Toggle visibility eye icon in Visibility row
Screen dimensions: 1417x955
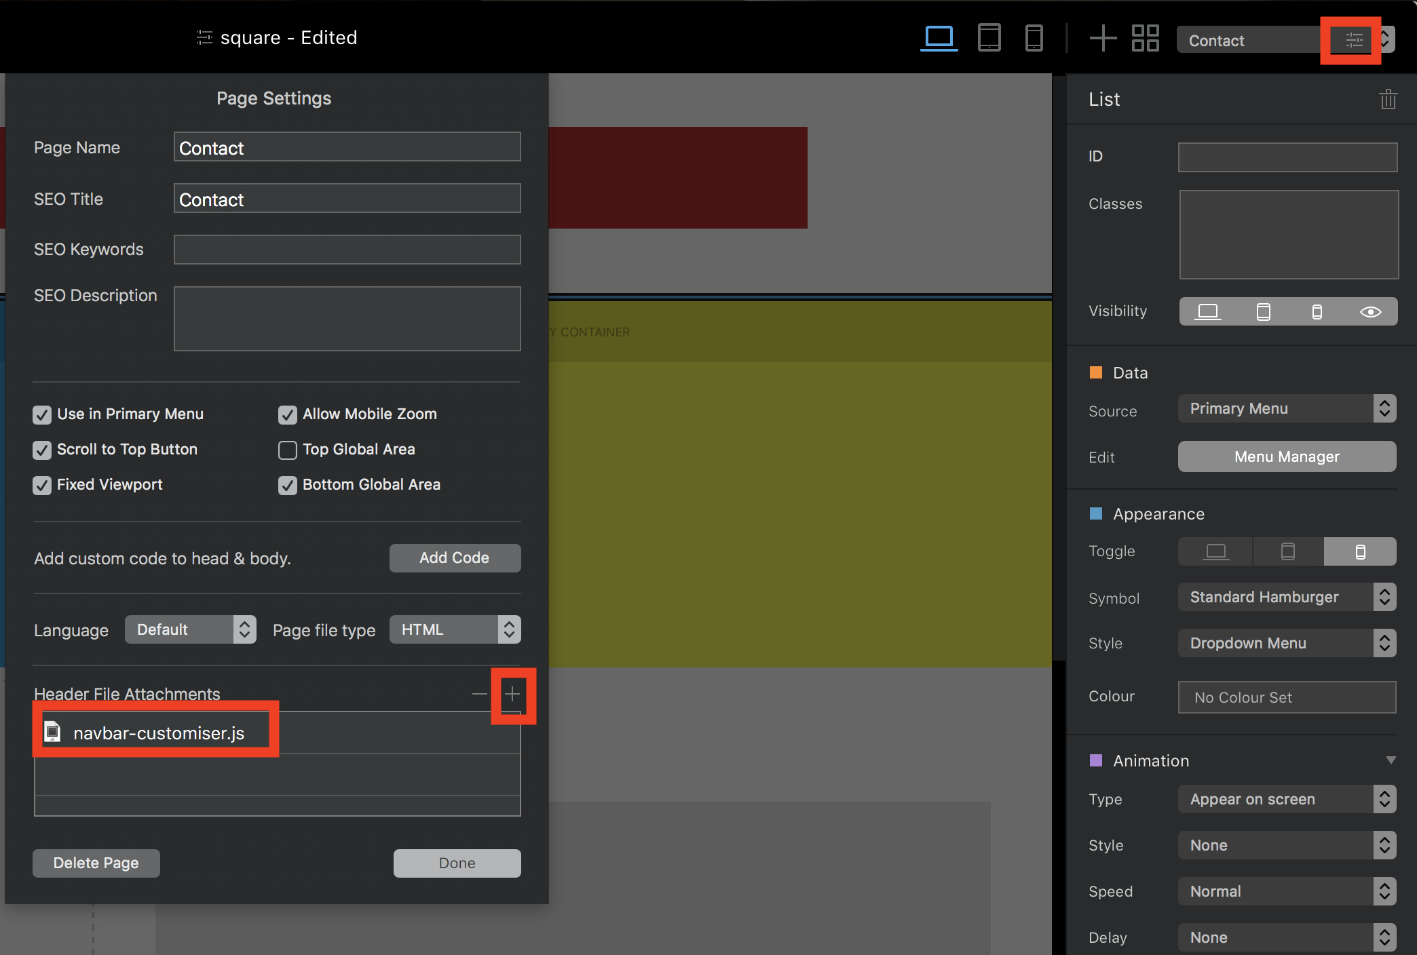pyautogui.click(x=1370, y=311)
